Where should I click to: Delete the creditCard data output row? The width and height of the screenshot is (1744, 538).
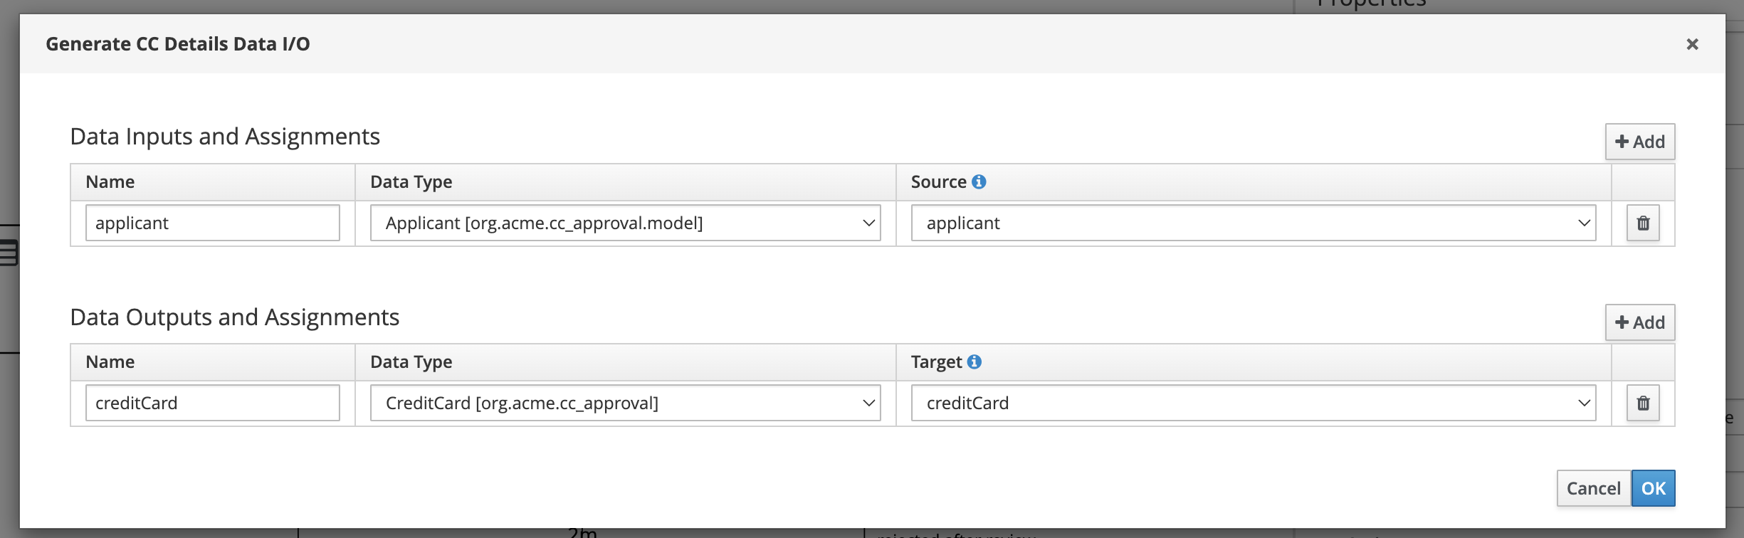pos(1643,403)
